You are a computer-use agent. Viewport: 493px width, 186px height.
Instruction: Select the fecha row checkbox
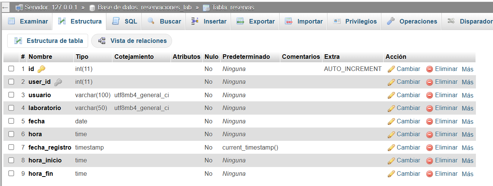point(11,121)
